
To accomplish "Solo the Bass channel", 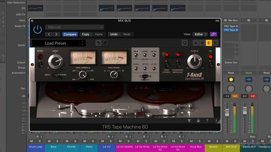I will point(58,141).
